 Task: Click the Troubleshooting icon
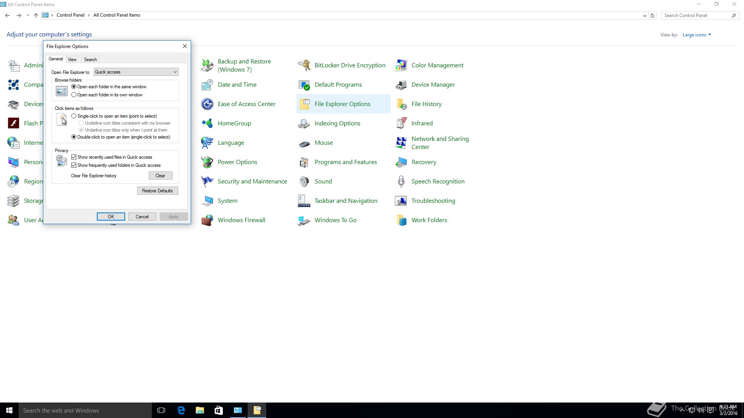401,201
